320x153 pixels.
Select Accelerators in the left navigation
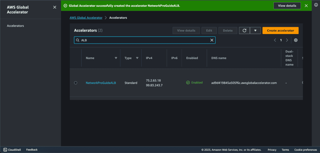point(15,26)
